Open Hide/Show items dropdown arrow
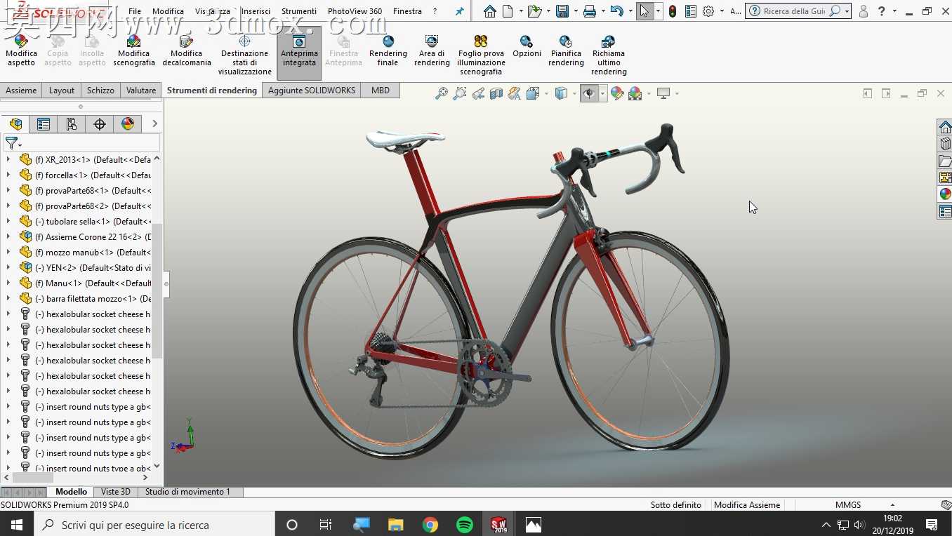Image resolution: width=952 pixels, height=536 pixels. click(602, 93)
